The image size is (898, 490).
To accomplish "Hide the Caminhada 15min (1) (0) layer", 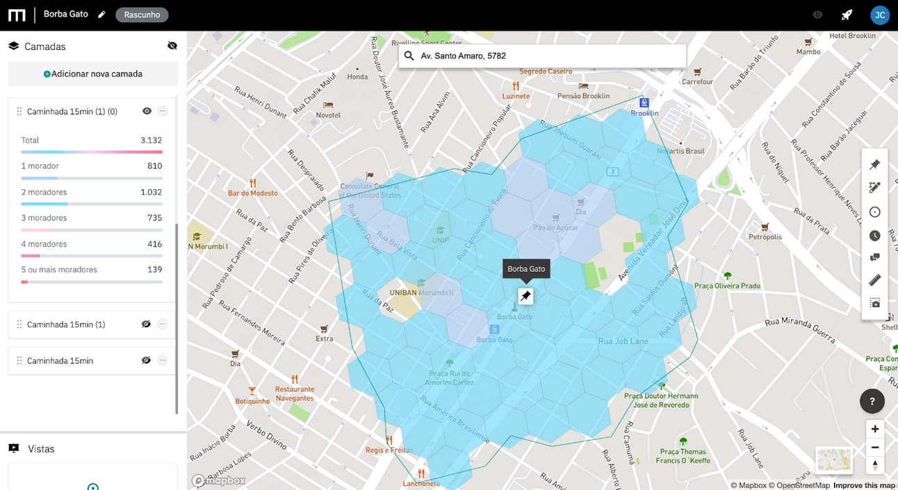I will [x=147, y=111].
